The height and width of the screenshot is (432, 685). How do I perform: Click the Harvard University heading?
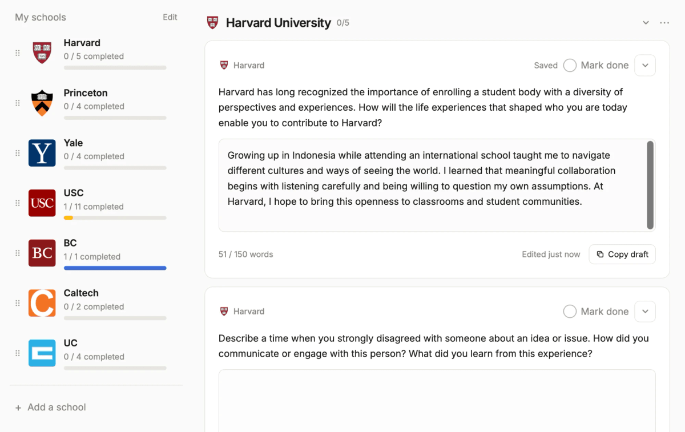pyautogui.click(x=278, y=23)
